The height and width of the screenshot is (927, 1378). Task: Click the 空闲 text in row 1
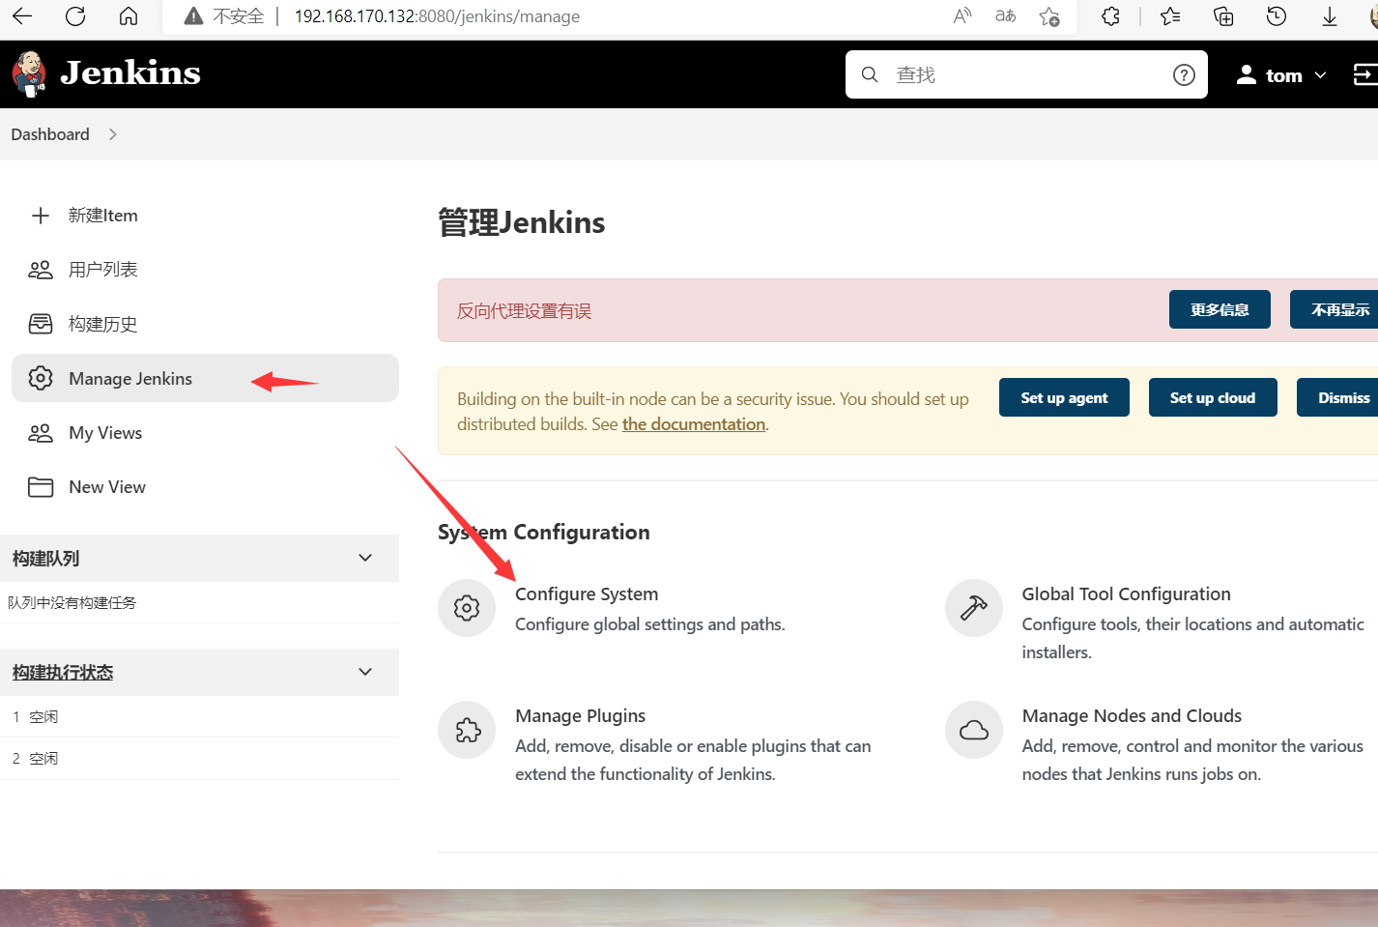43,716
